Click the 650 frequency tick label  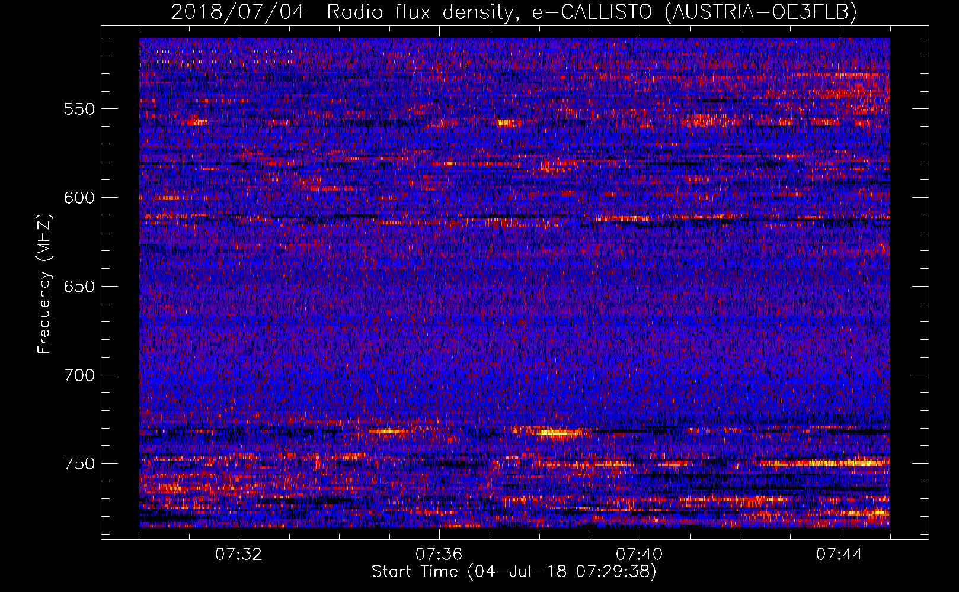[x=79, y=287]
